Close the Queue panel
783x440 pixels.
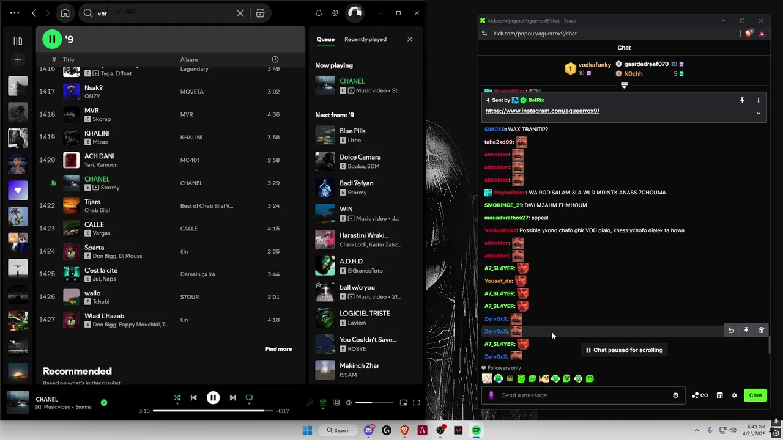tap(410, 39)
